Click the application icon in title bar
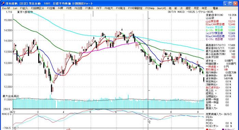 3,3
